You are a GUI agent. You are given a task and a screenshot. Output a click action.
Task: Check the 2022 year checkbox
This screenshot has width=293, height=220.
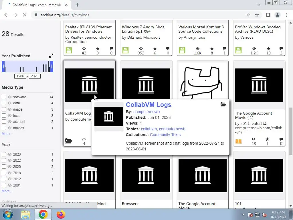point(4,160)
